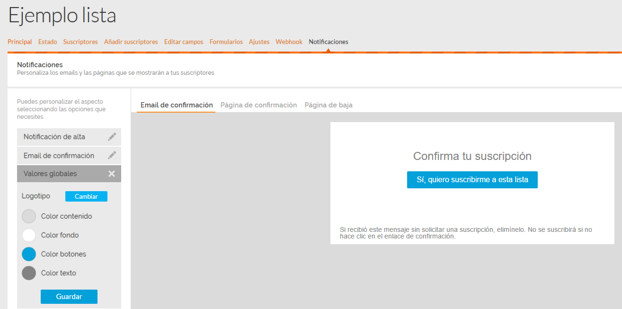
Task: Click the Color contenido label text
Action: [x=67, y=216]
